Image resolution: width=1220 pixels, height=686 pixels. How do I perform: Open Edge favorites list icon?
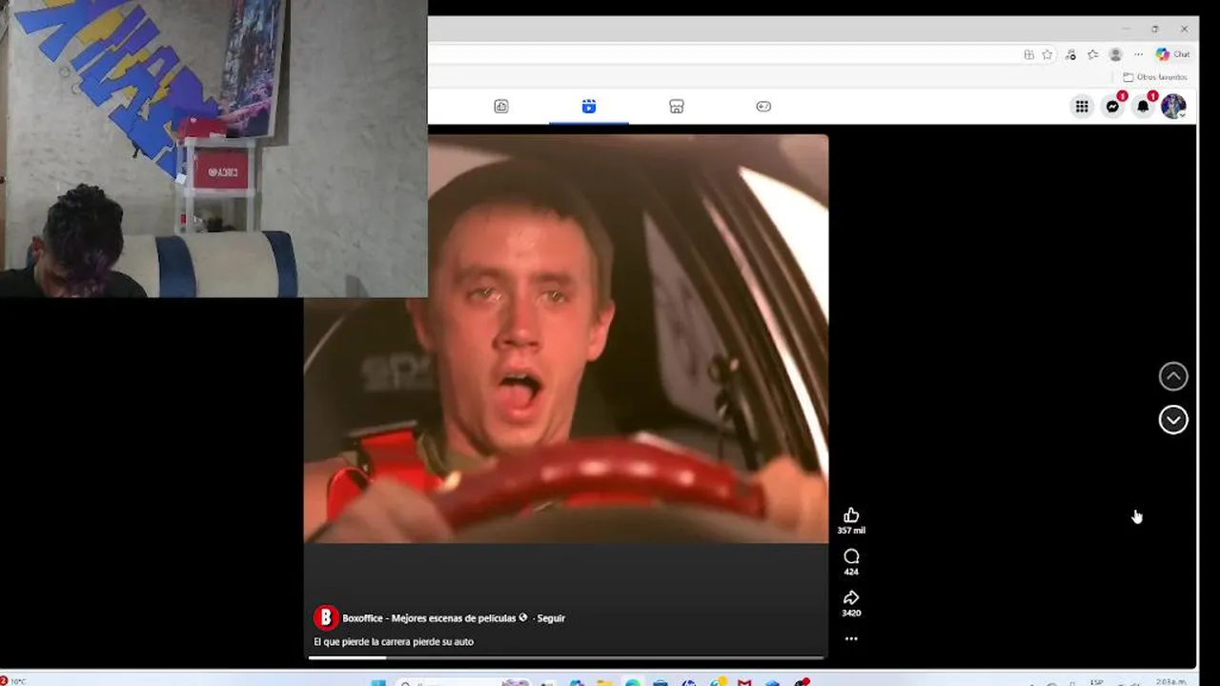click(x=1092, y=54)
